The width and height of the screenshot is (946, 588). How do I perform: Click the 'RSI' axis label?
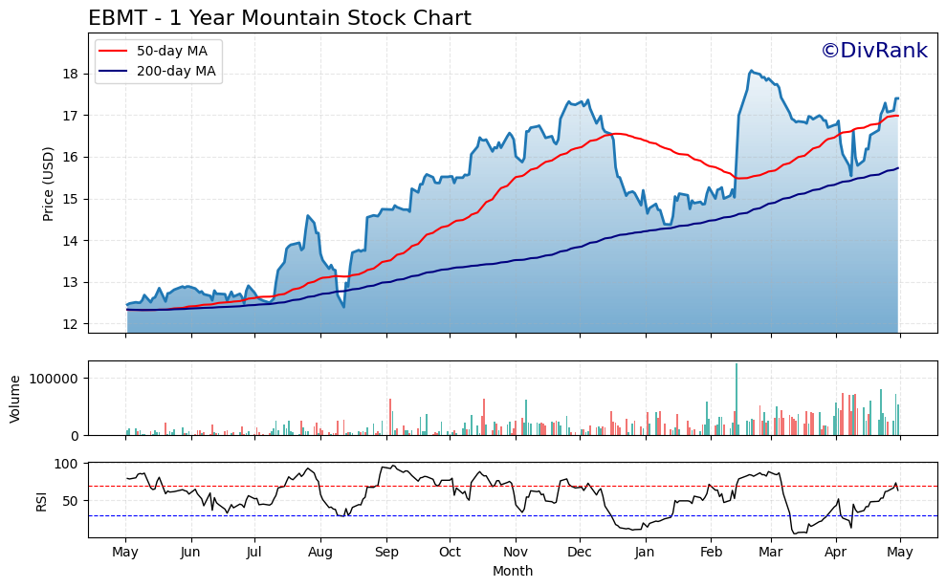pyautogui.click(x=41, y=501)
